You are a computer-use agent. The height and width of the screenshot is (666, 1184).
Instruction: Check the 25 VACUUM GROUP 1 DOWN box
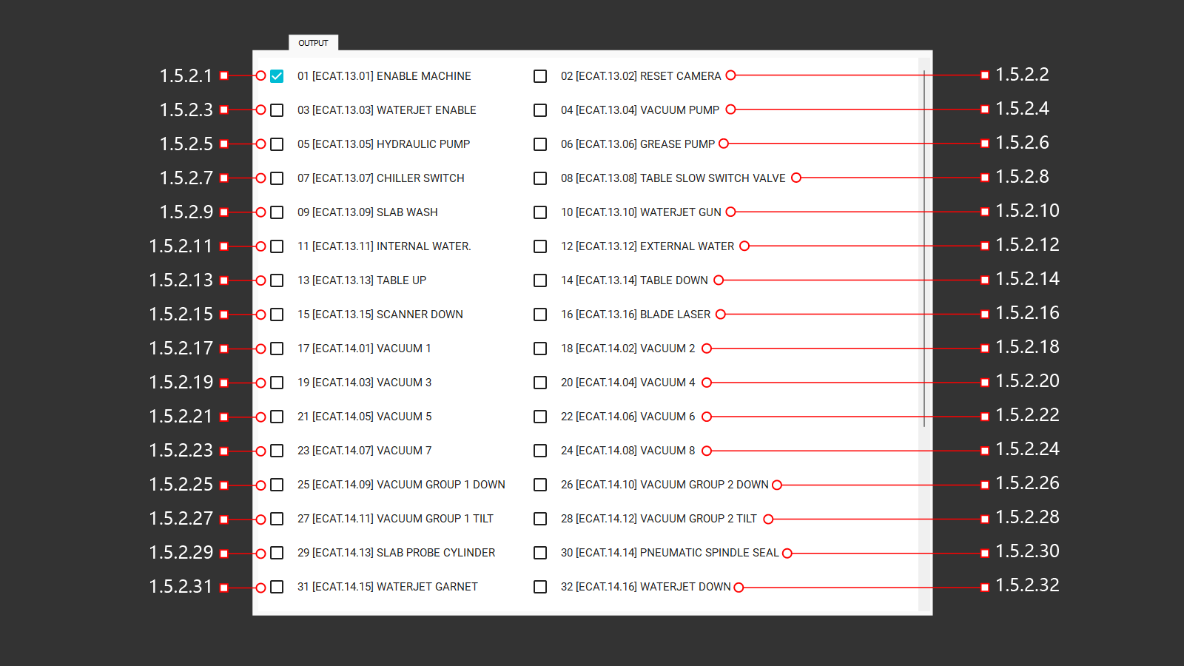click(x=277, y=485)
